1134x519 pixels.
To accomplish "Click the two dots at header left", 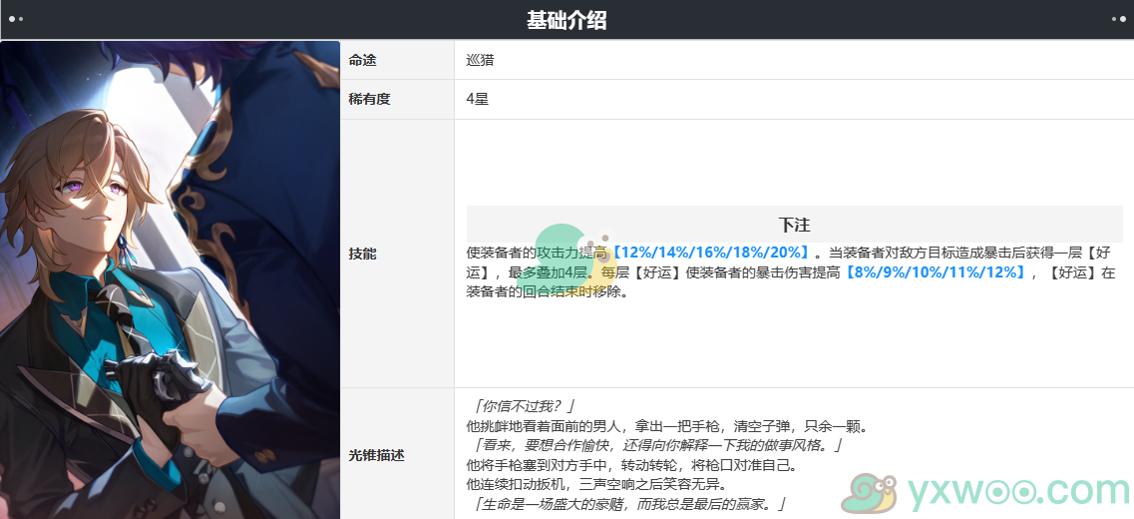I will (16, 20).
